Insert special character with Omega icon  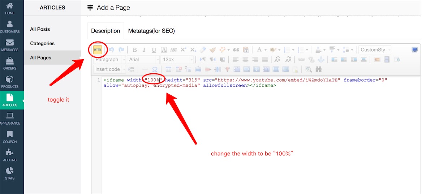(x=155, y=69)
